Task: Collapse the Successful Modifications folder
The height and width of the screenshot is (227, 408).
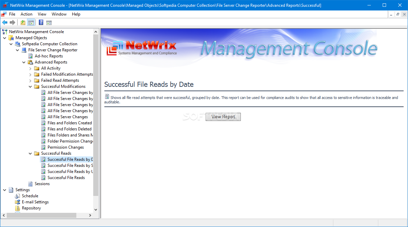Action: [x=30, y=86]
